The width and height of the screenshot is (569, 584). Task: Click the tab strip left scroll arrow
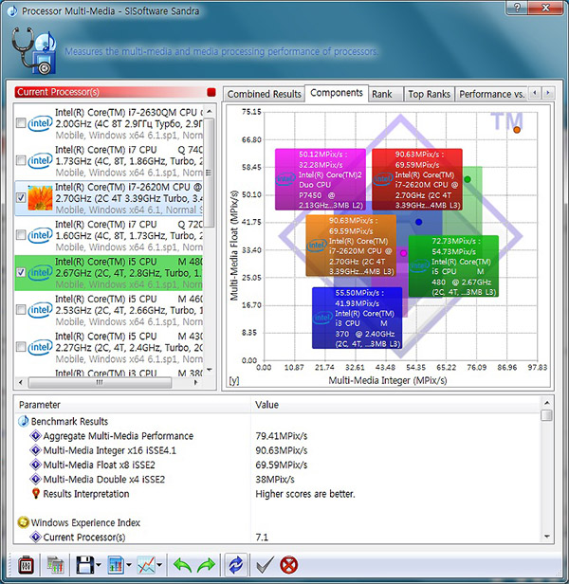tap(535, 92)
